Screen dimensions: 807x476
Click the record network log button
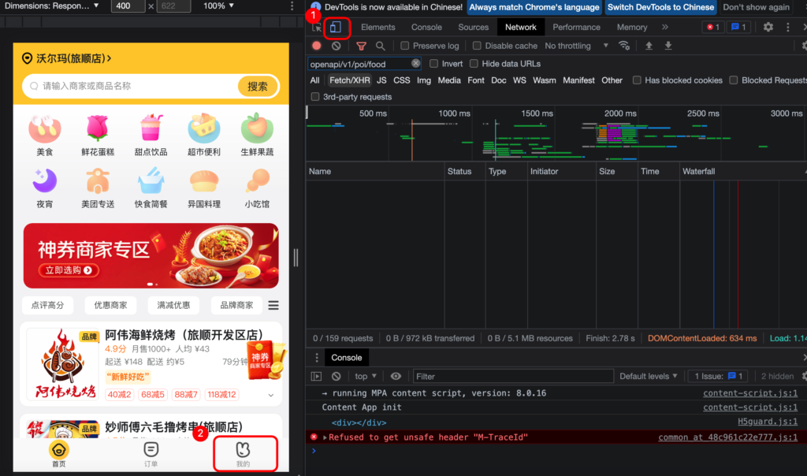(x=317, y=46)
